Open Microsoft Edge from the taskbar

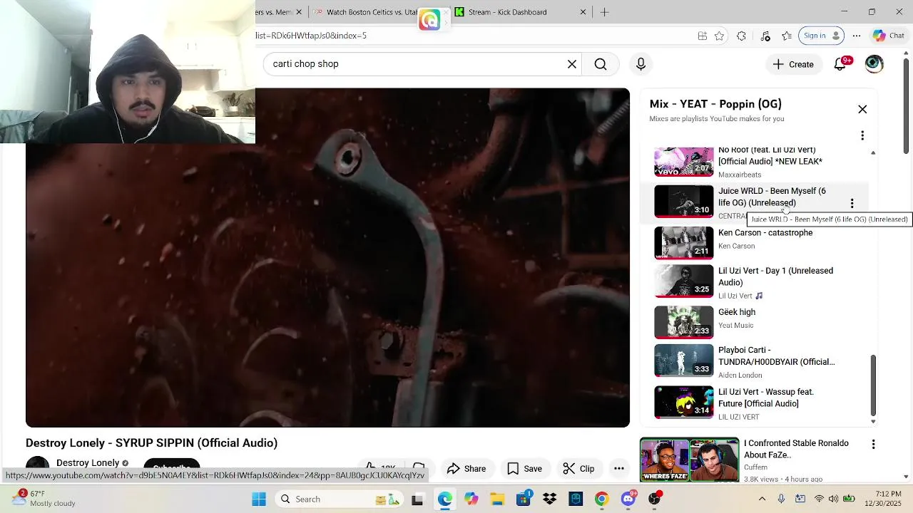tap(445, 499)
